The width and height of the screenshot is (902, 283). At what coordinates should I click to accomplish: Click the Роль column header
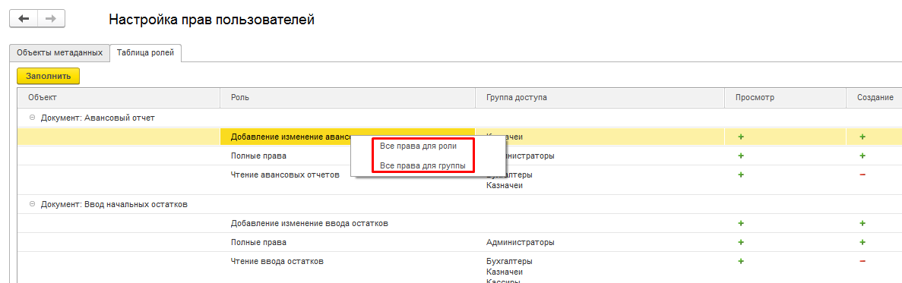[347, 98]
